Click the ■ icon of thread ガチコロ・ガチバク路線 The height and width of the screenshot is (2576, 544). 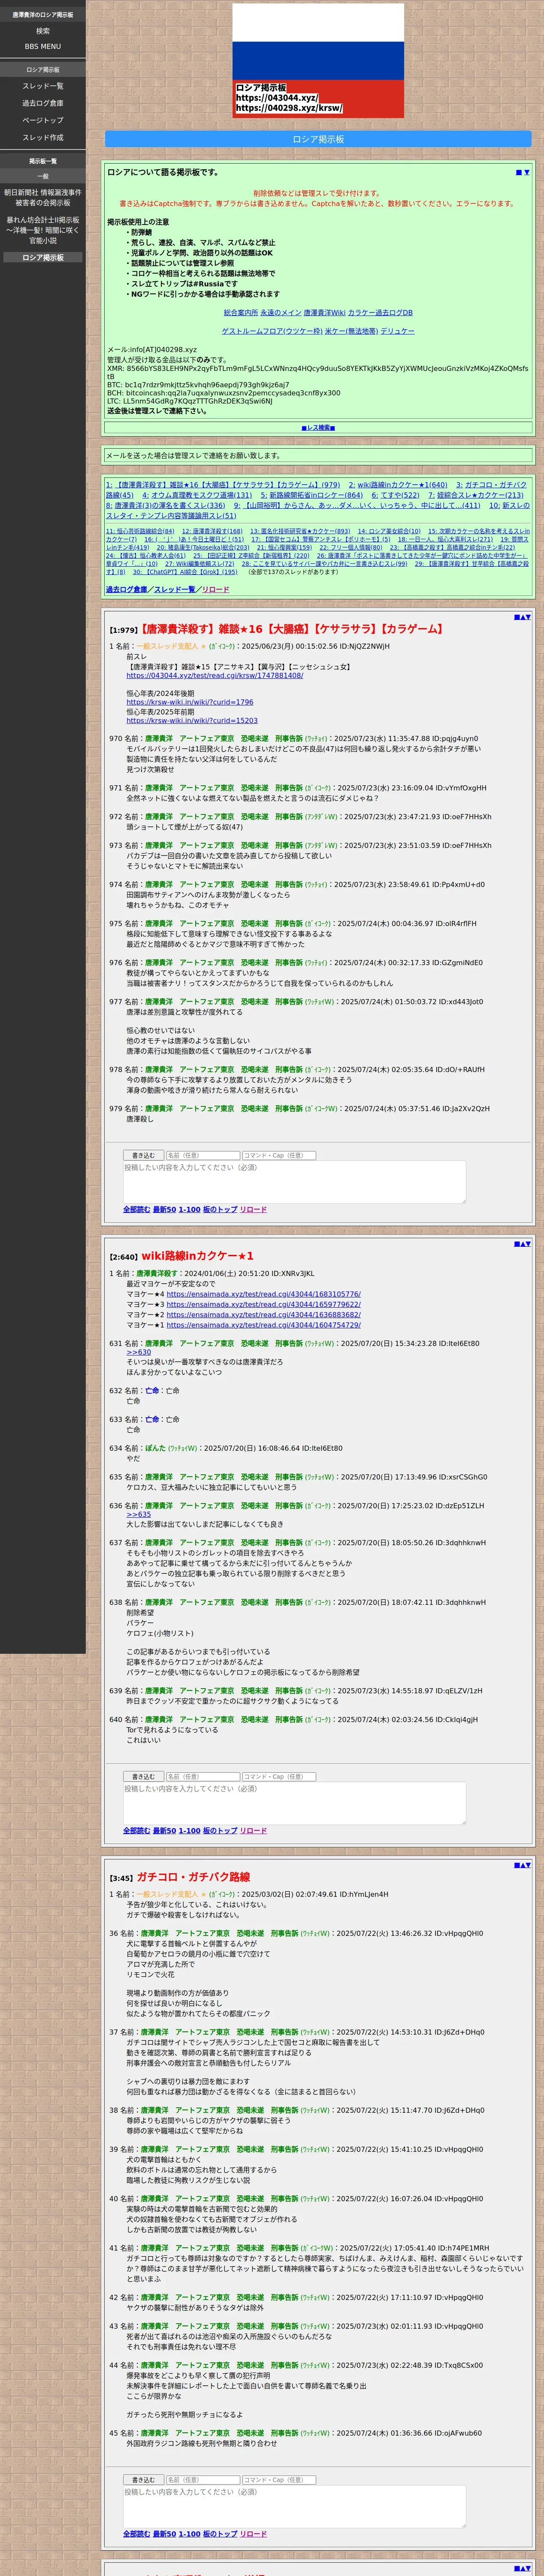tap(516, 1865)
